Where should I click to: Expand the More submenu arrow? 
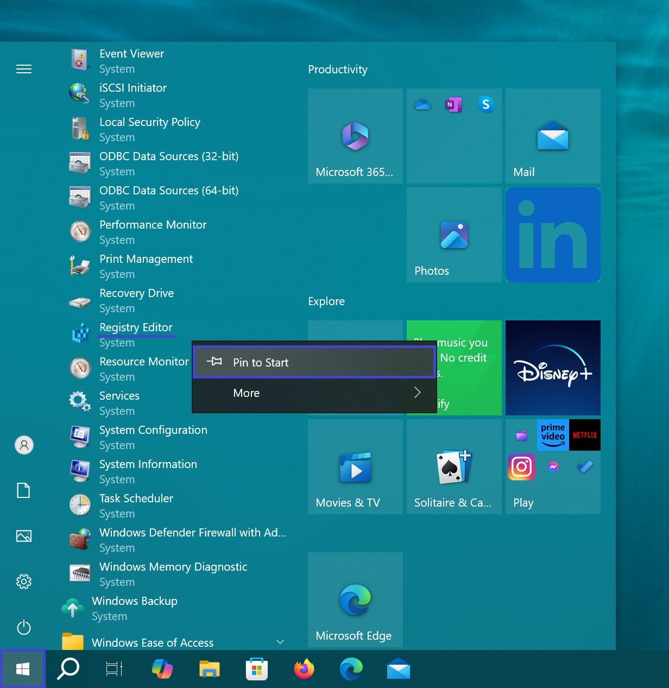click(x=417, y=393)
